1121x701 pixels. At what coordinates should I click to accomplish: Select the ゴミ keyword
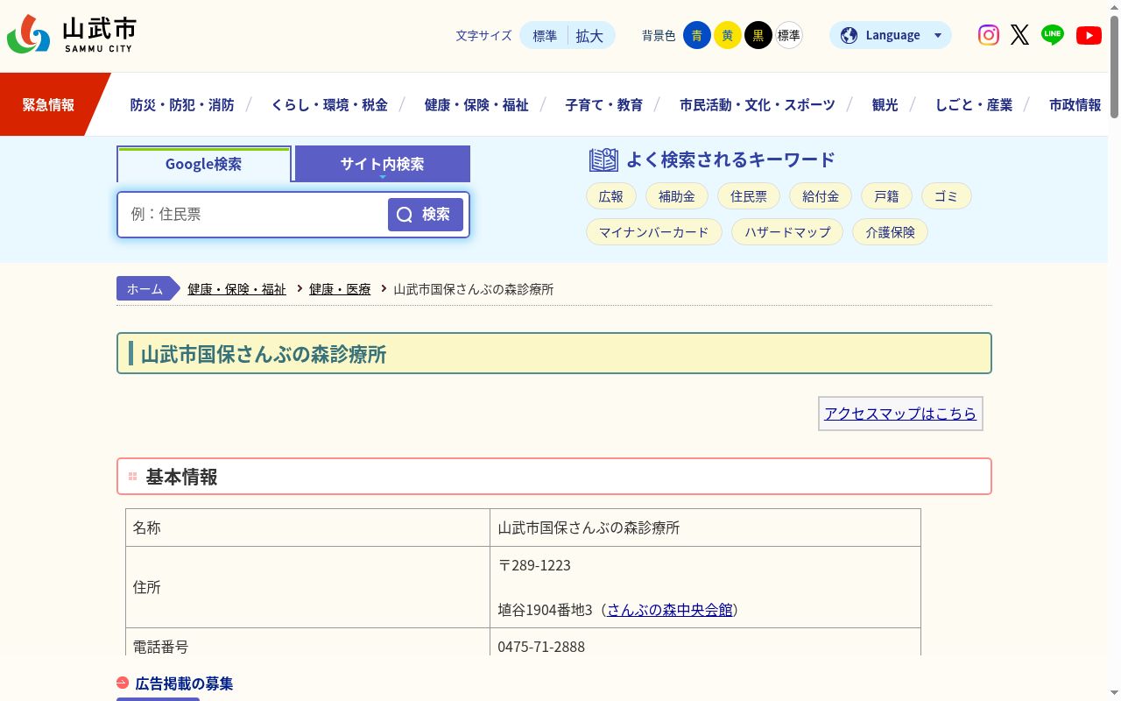(x=946, y=196)
